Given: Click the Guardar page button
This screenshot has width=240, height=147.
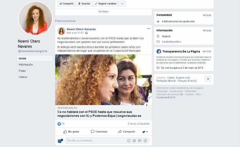Looking at the screenshot, I should pos(84,4).
